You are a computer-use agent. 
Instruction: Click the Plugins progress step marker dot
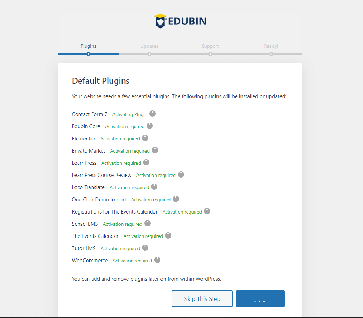click(88, 54)
